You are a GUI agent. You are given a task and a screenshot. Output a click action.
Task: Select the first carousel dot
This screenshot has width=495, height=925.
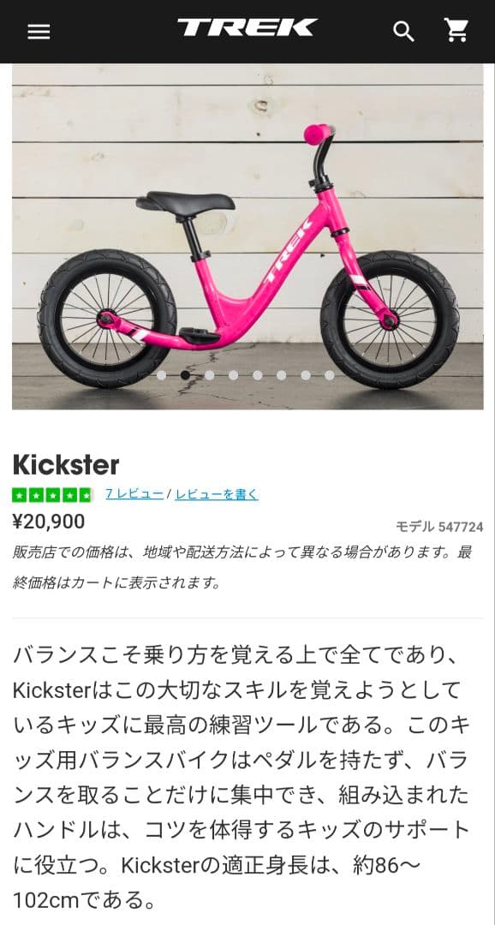(x=161, y=375)
